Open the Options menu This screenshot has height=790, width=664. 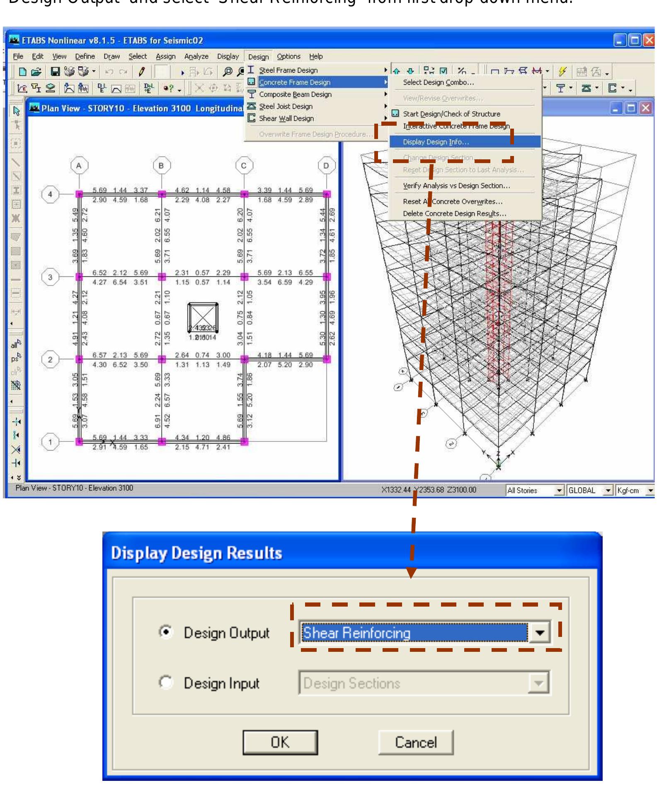tap(288, 56)
